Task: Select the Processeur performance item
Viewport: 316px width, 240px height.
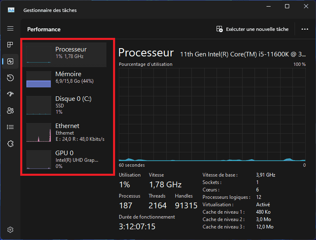Action: (64, 54)
